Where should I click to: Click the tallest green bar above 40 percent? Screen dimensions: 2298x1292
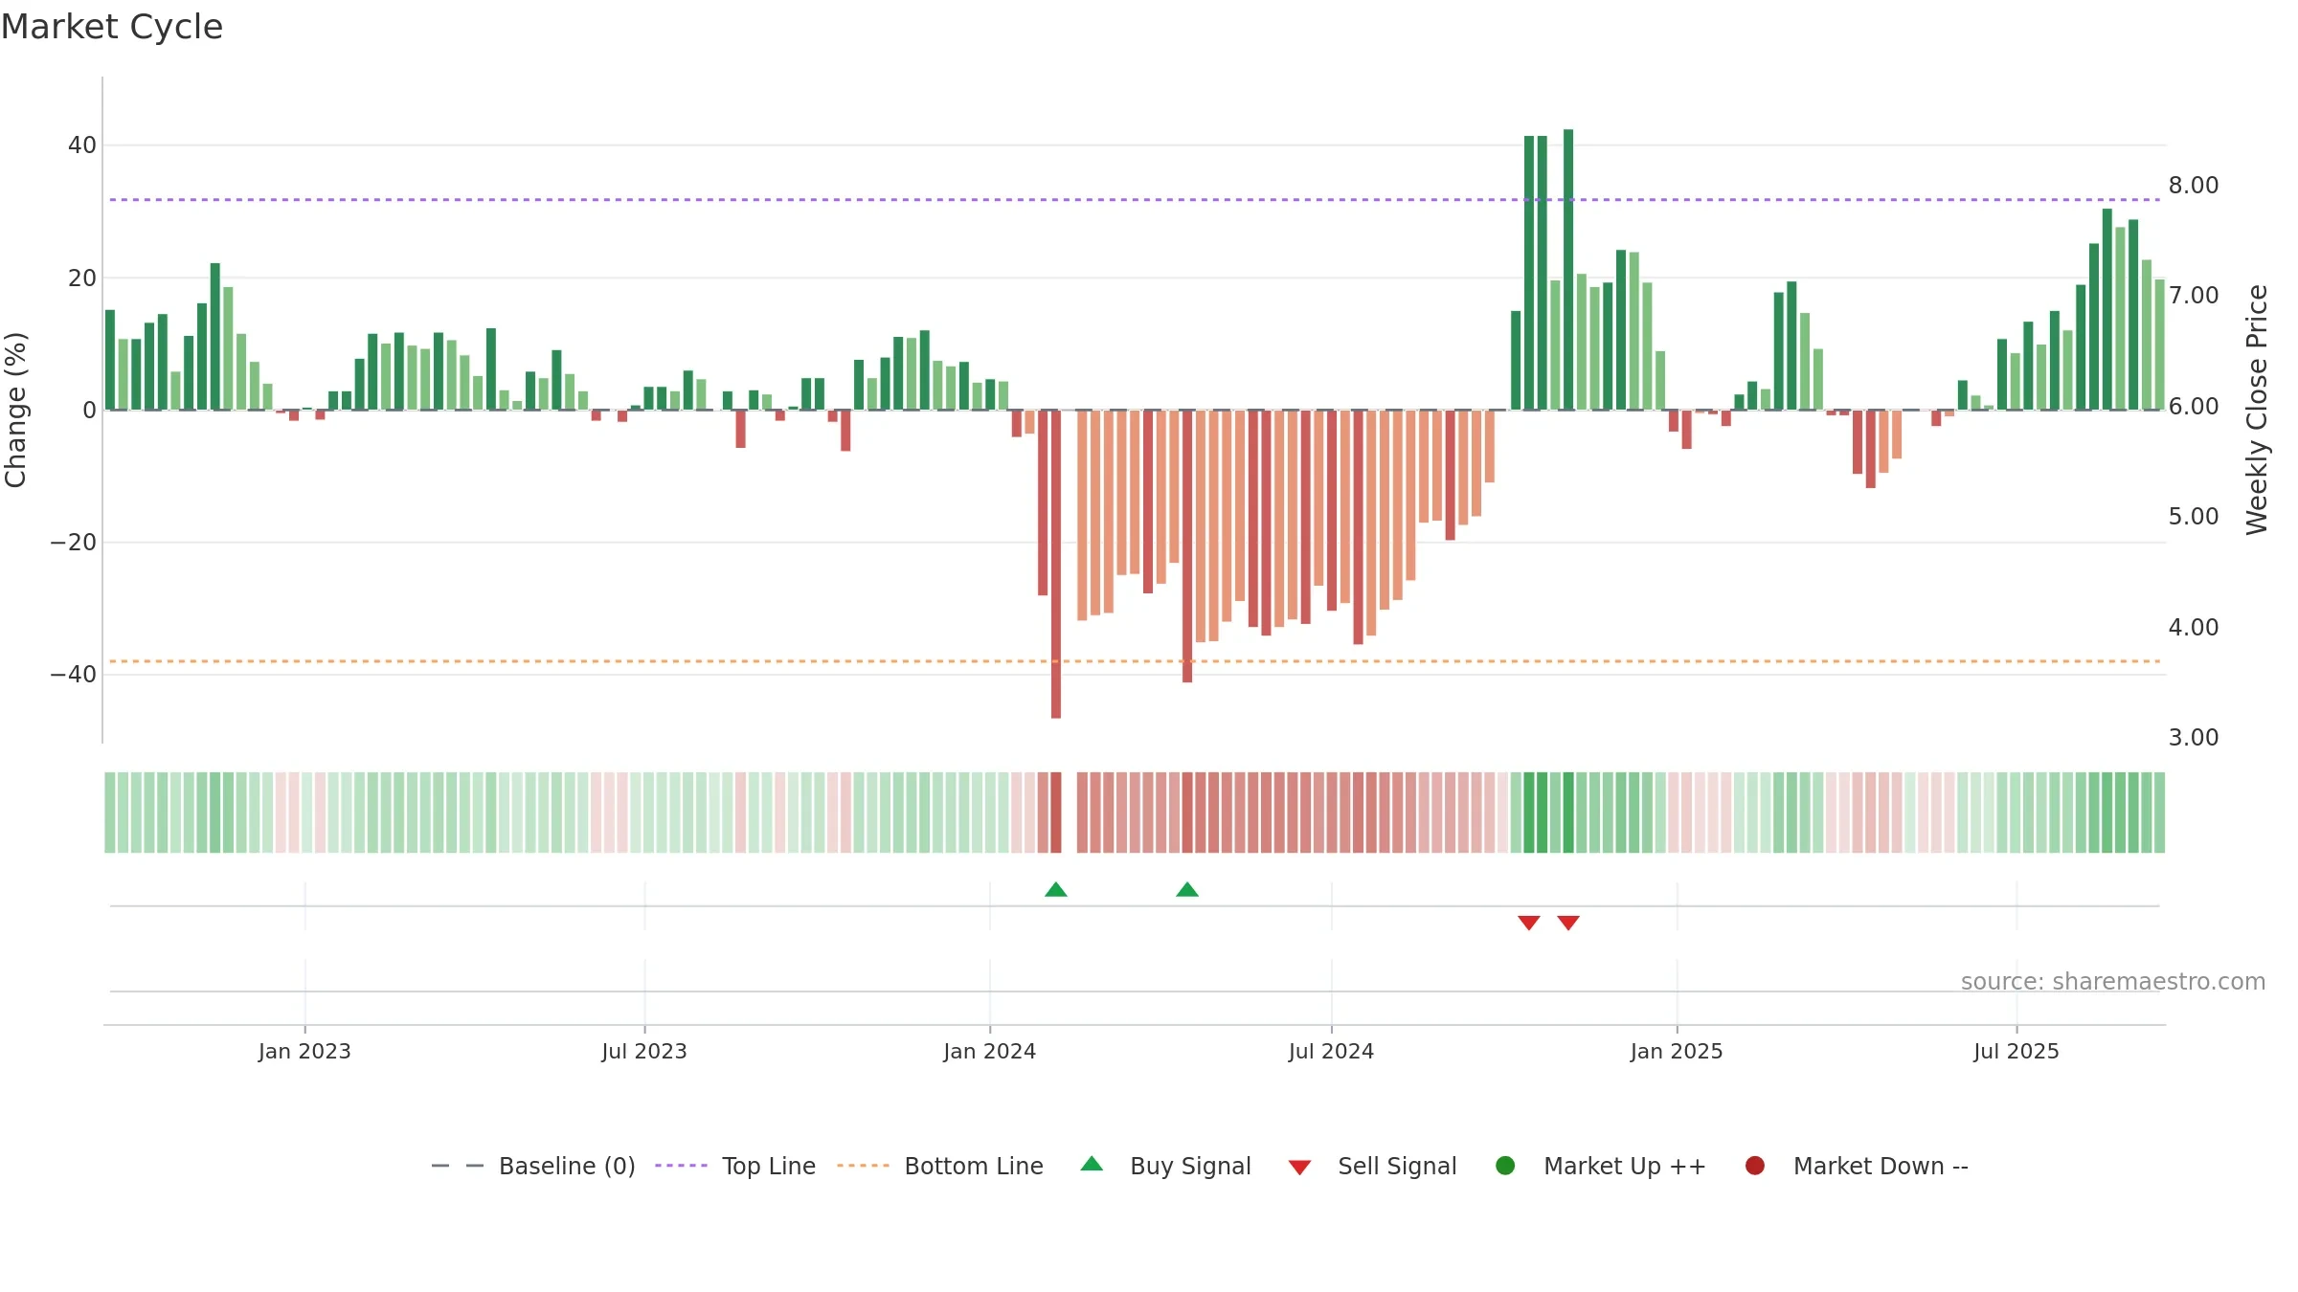tap(1568, 270)
